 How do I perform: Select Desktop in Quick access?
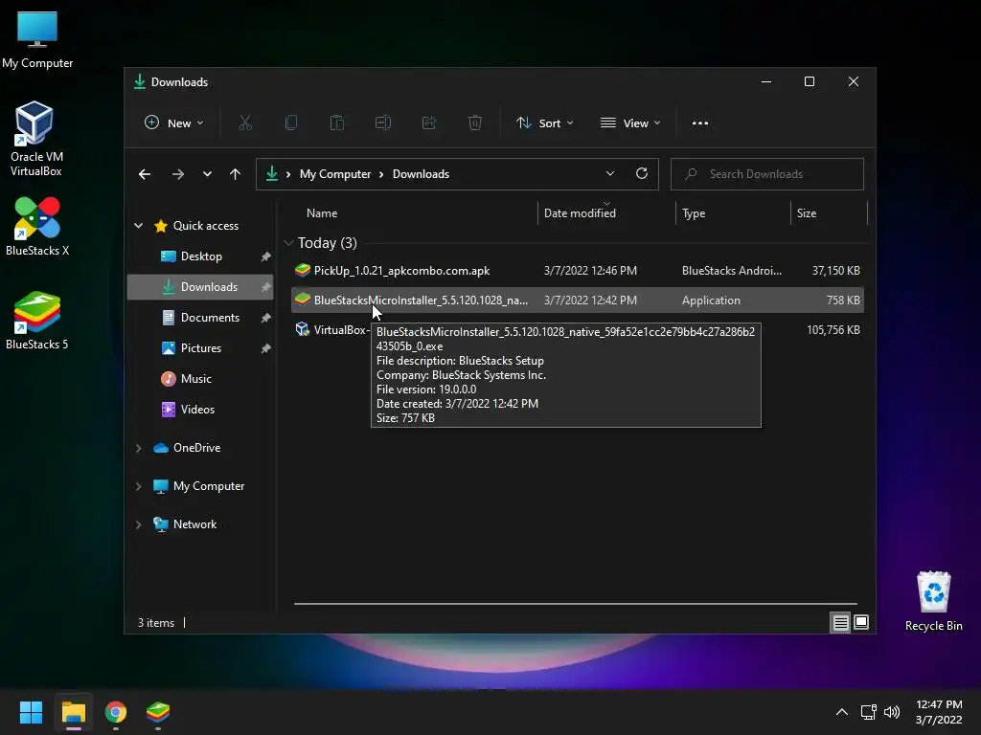click(201, 256)
